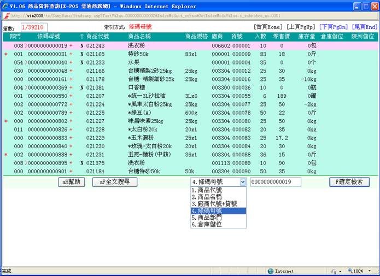380x276 pixels.
Task: Expand the 條碼母號 index mode combo box
Action: (243, 182)
